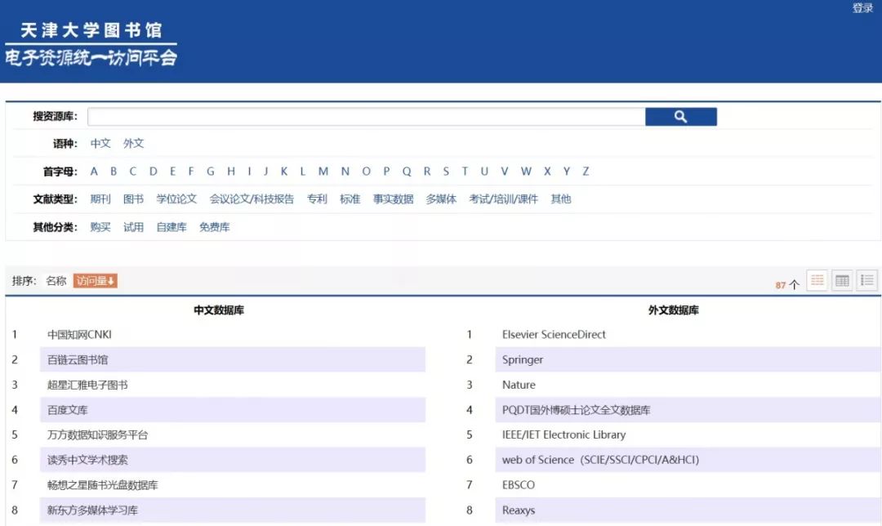Open web of Science database entry
This screenshot has height=526, width=882.
click(x=601, y=460)
